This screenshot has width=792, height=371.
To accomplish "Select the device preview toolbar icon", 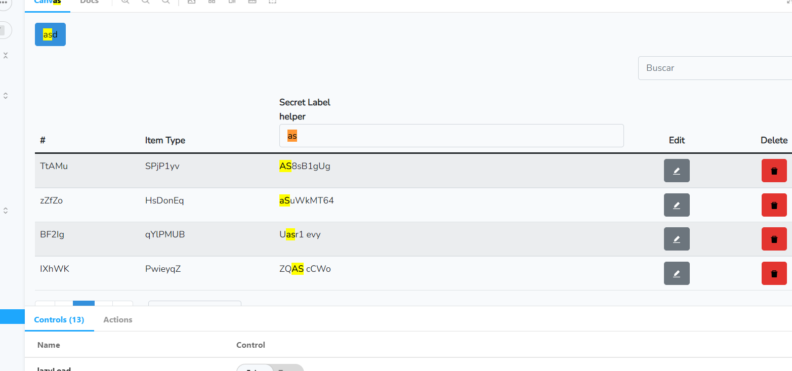I will (x=232, y=2).
